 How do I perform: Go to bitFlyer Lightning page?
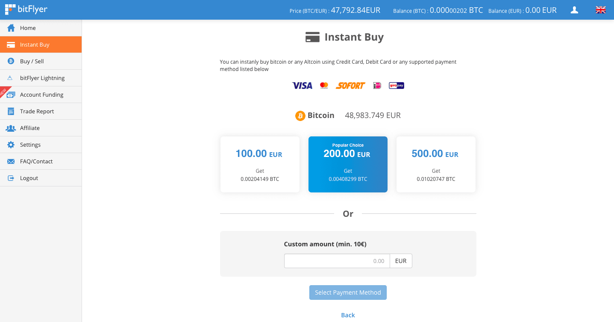(x=41, y=78)
